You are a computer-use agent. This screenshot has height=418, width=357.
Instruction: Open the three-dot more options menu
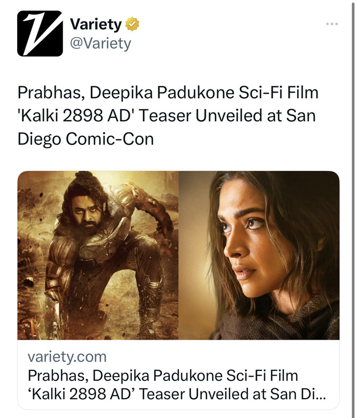pyautogui.click(x=332, y=24)
